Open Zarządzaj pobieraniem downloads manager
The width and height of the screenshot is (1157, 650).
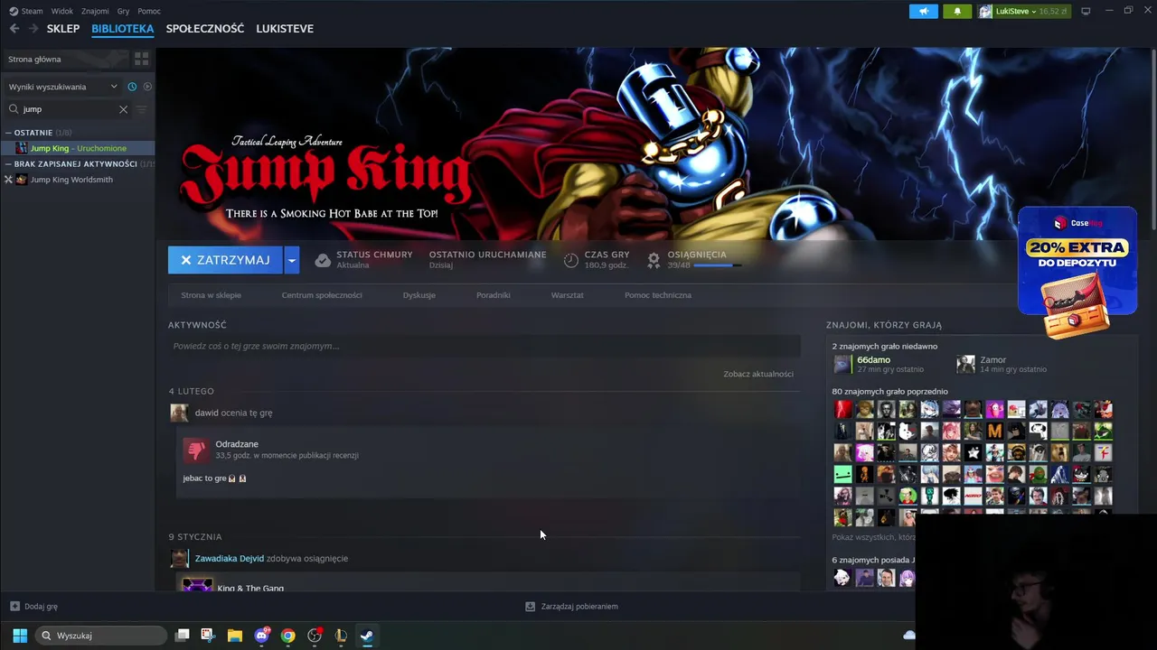[x=571, y=607]
